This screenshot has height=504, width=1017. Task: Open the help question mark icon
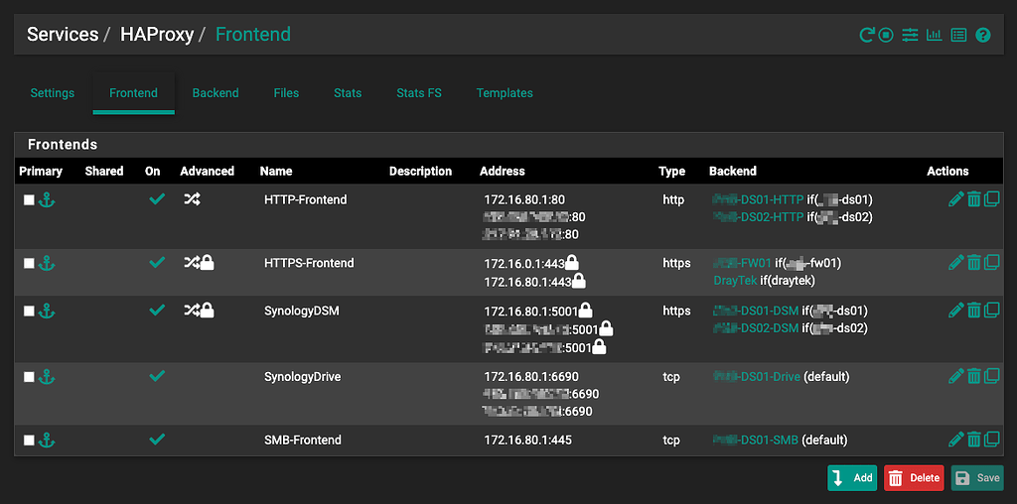pyautogui.click(x=983, y=35)
